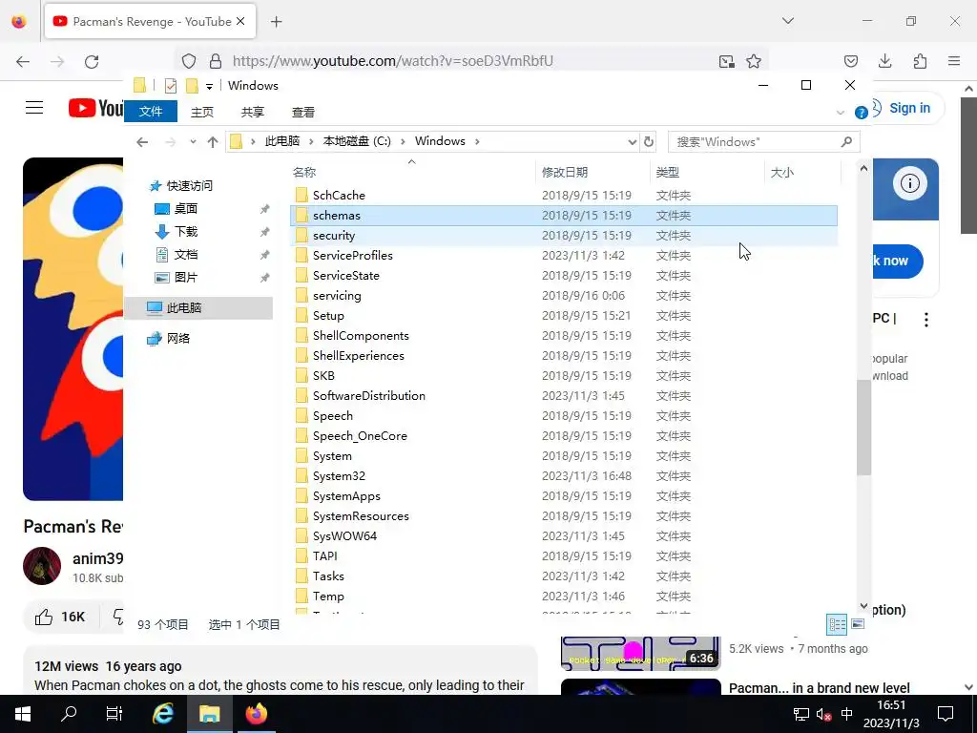This screenshot has width=977, height=733.
Task: Click the Explorer file list vertical scrollbar thumb
Action: (x=863, y=429)
